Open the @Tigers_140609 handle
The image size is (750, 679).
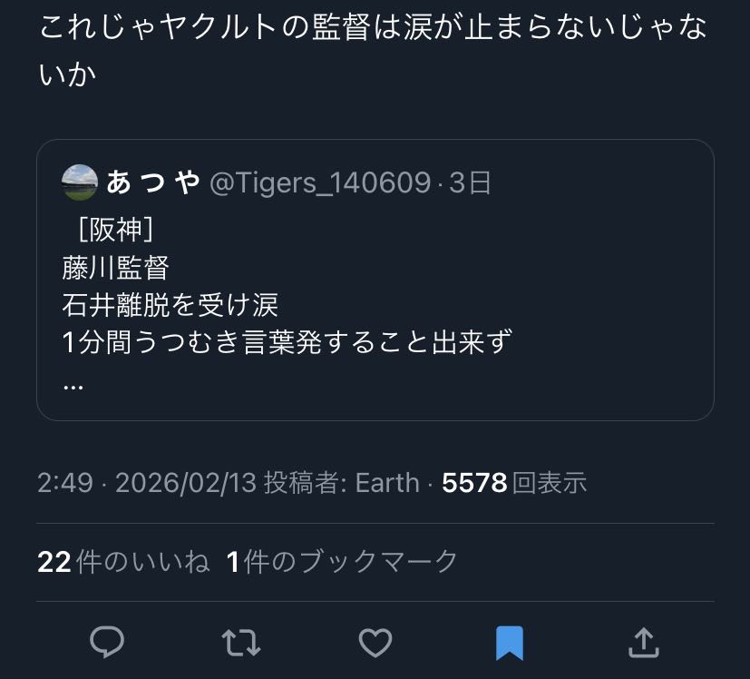[x=319, y=182]
